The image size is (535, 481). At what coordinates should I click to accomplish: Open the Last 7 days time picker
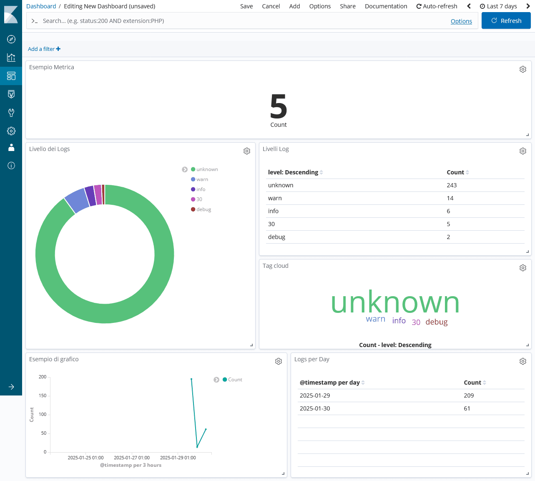[x=498, y=6]
